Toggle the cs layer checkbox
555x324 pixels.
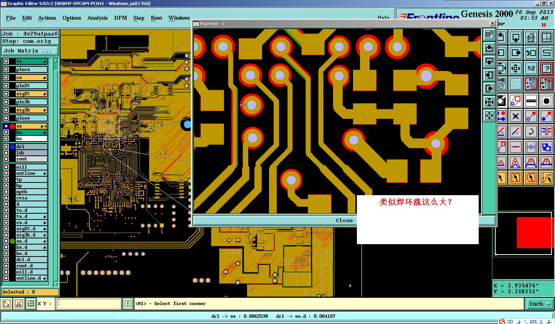(x=6, y=78)
